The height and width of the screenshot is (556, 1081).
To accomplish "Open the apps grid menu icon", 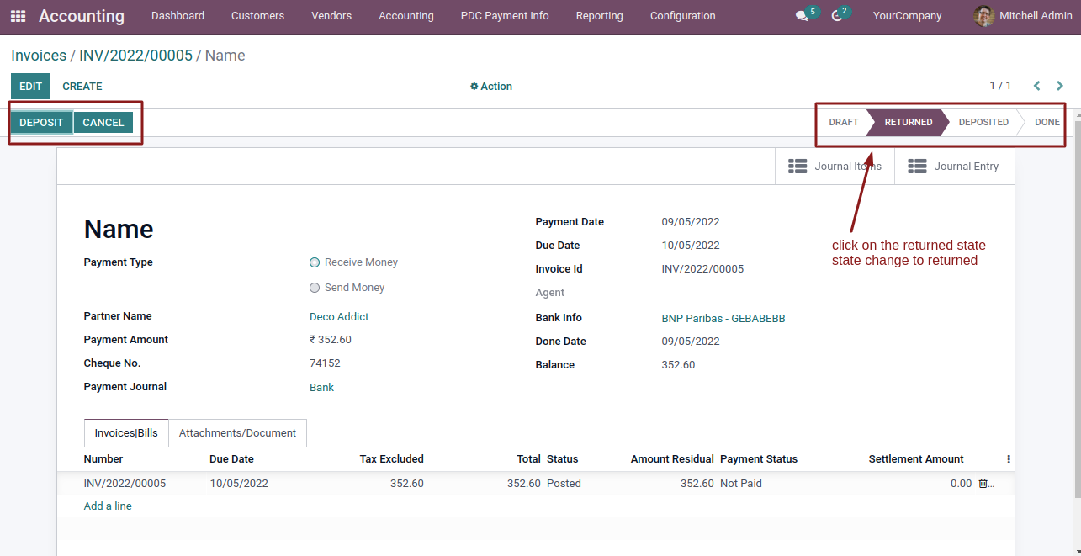I will coord(18,16).
